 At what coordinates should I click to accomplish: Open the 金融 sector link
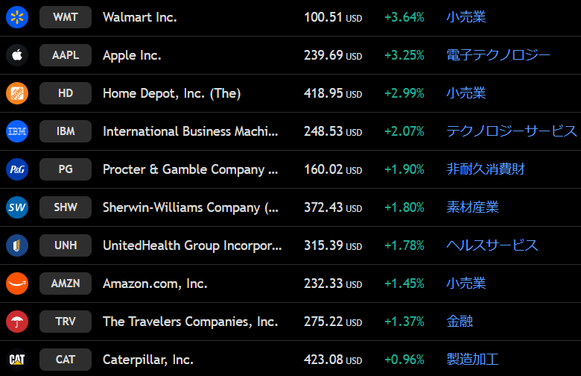click(460, 322)
